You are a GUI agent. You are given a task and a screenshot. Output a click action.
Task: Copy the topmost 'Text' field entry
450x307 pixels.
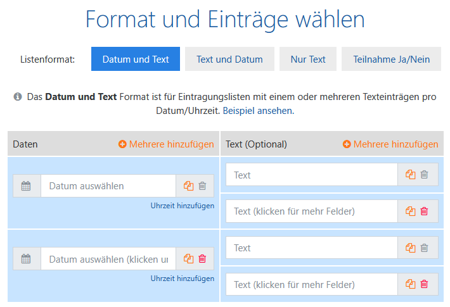pos(411,175)
